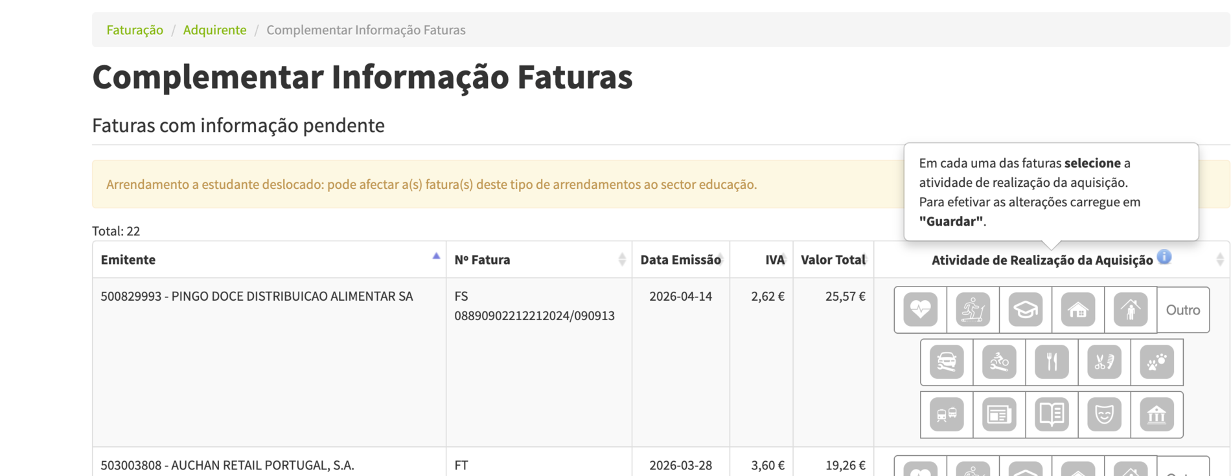
Task: Click info icon beside Atividade de Realização header
Action: point(1164,257)
